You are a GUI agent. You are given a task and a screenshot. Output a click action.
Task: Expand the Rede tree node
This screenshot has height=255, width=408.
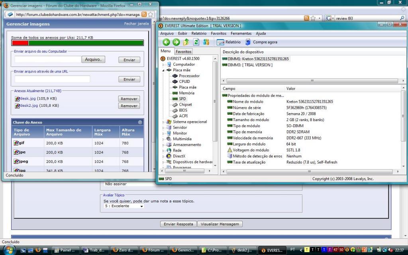click(x=163, y=150)
